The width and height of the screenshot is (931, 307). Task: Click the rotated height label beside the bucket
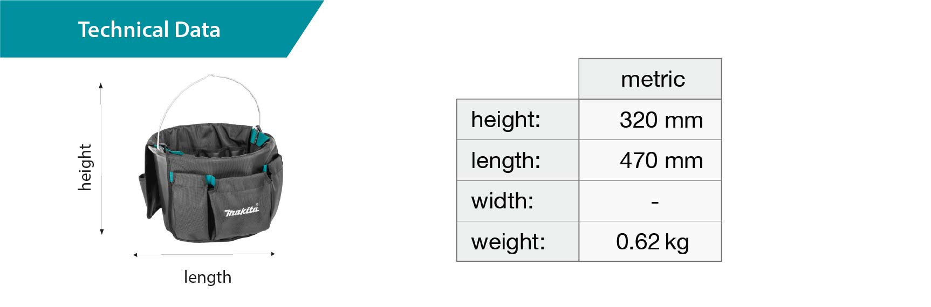pos(85,167)
